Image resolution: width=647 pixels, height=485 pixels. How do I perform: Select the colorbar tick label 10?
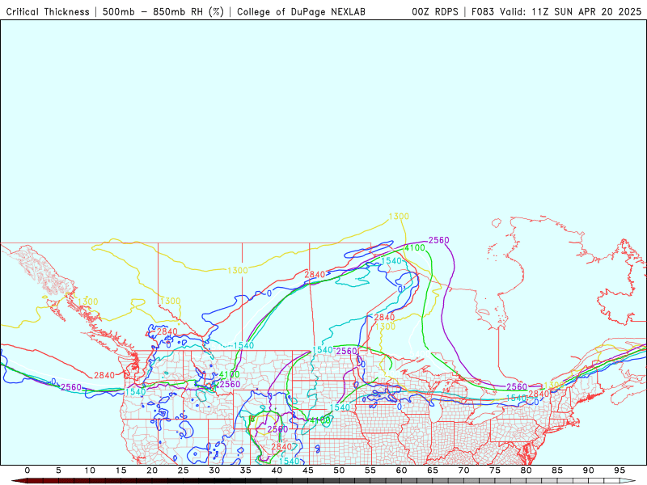point(90,470)
